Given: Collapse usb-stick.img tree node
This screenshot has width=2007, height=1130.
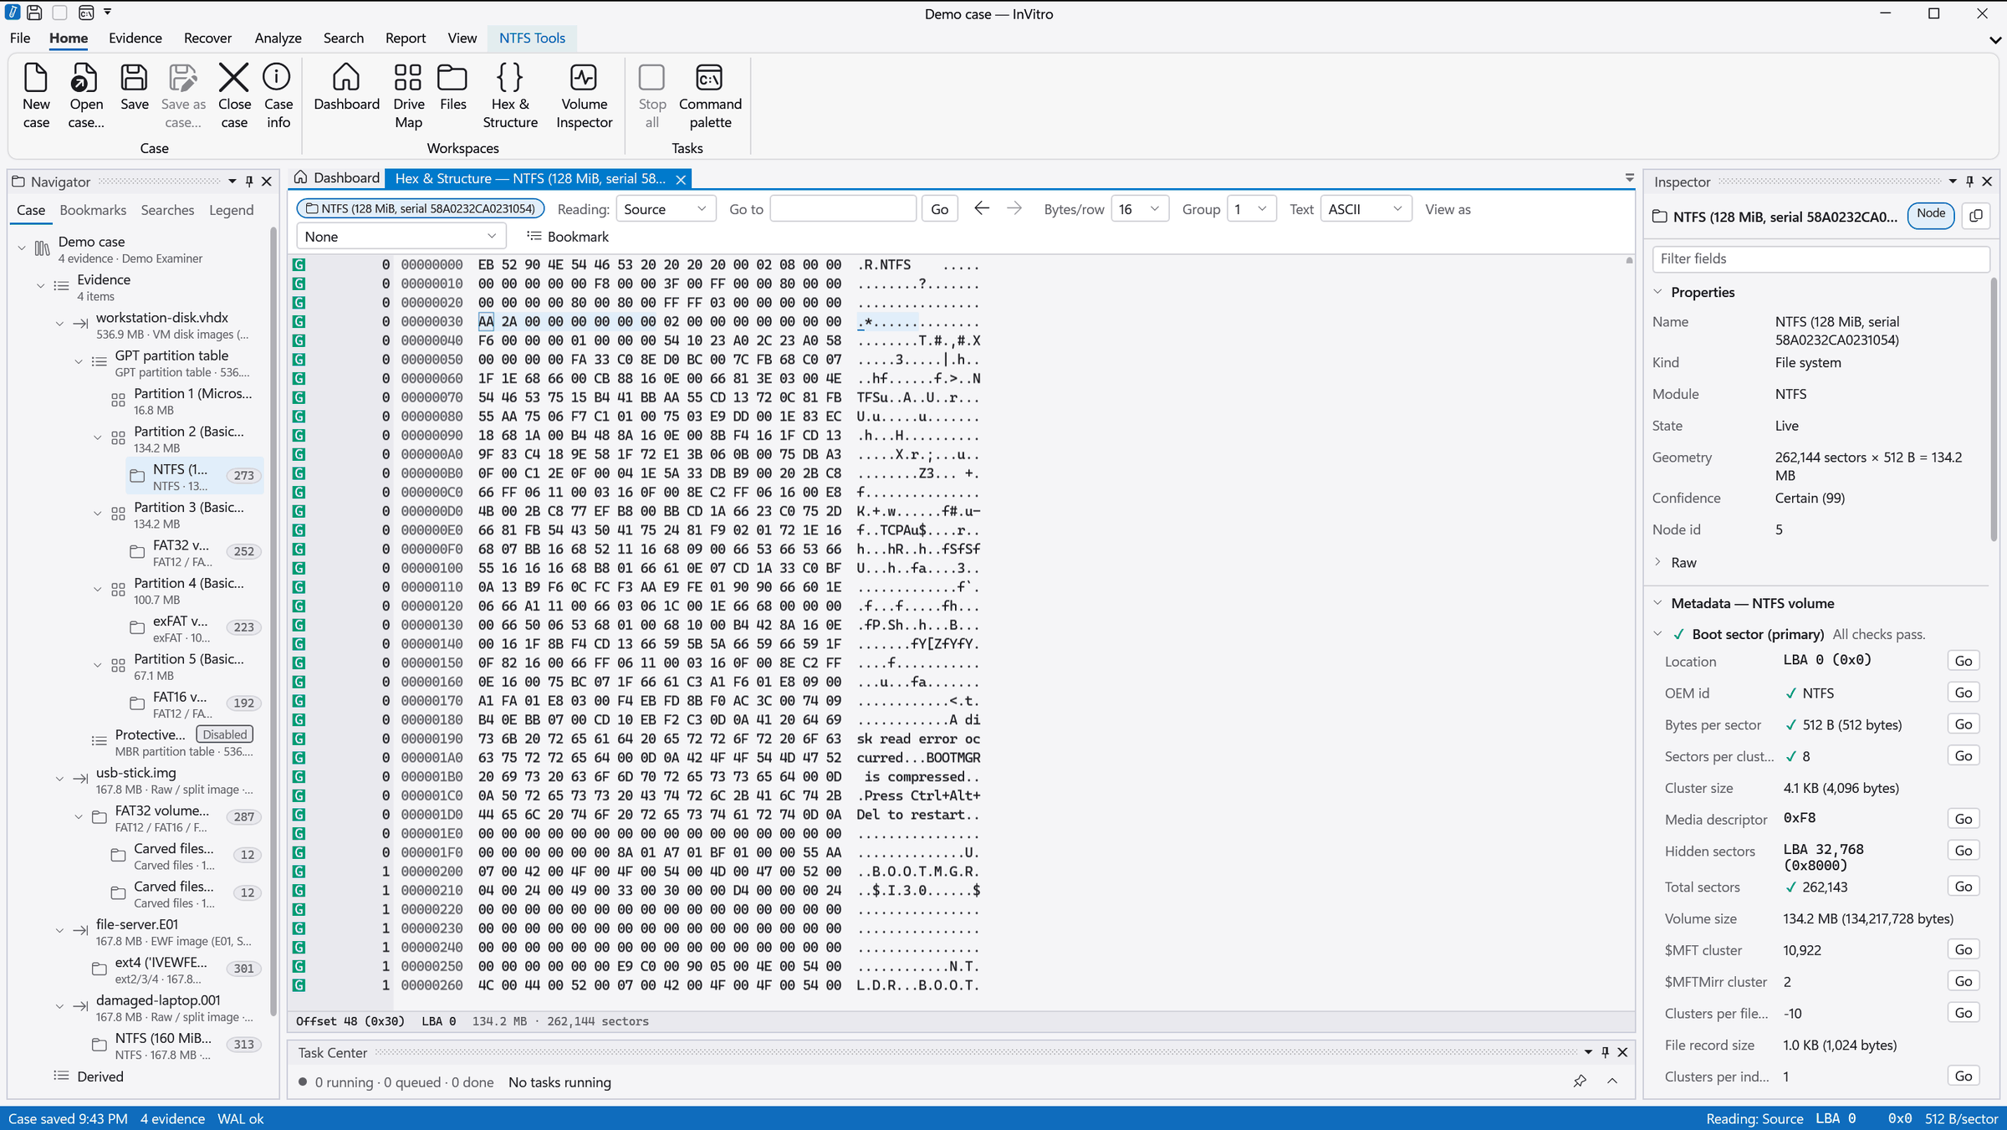Looking at the screenshot, I should tap(59, 779).
